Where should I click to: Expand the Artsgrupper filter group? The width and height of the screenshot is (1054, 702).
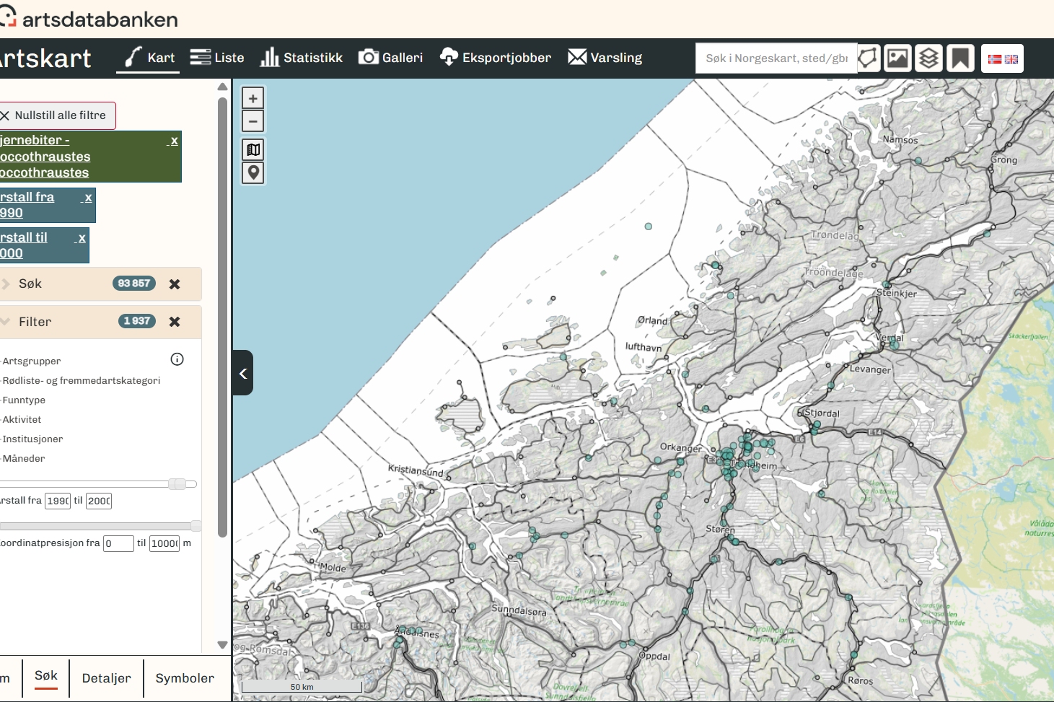click(32, 361)
